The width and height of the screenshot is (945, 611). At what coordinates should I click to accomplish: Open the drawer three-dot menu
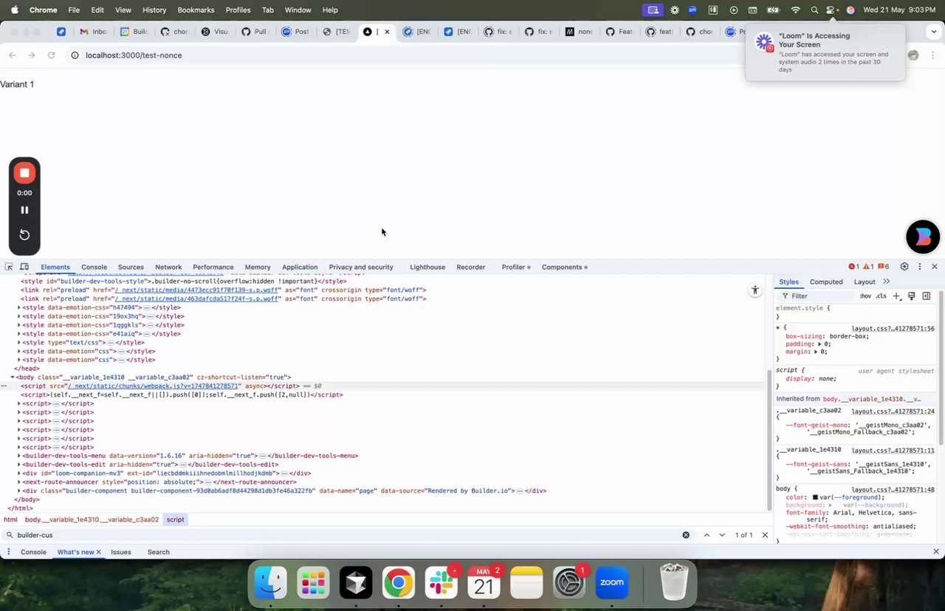coord(9,552)
